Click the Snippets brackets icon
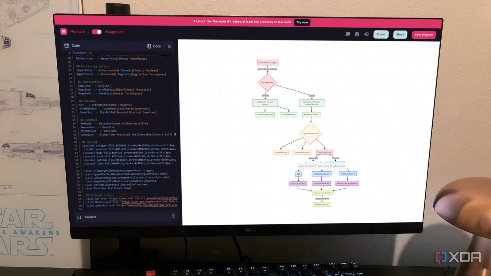 click(79, 217)
